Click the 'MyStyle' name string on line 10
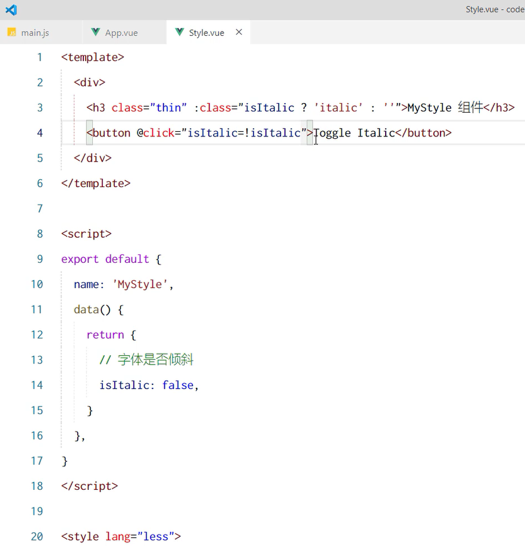 coord(140,284)
